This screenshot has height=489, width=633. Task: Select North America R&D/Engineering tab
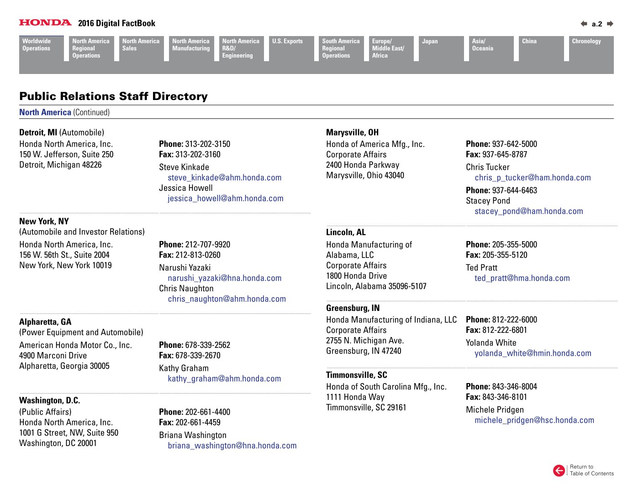[241, 48]
